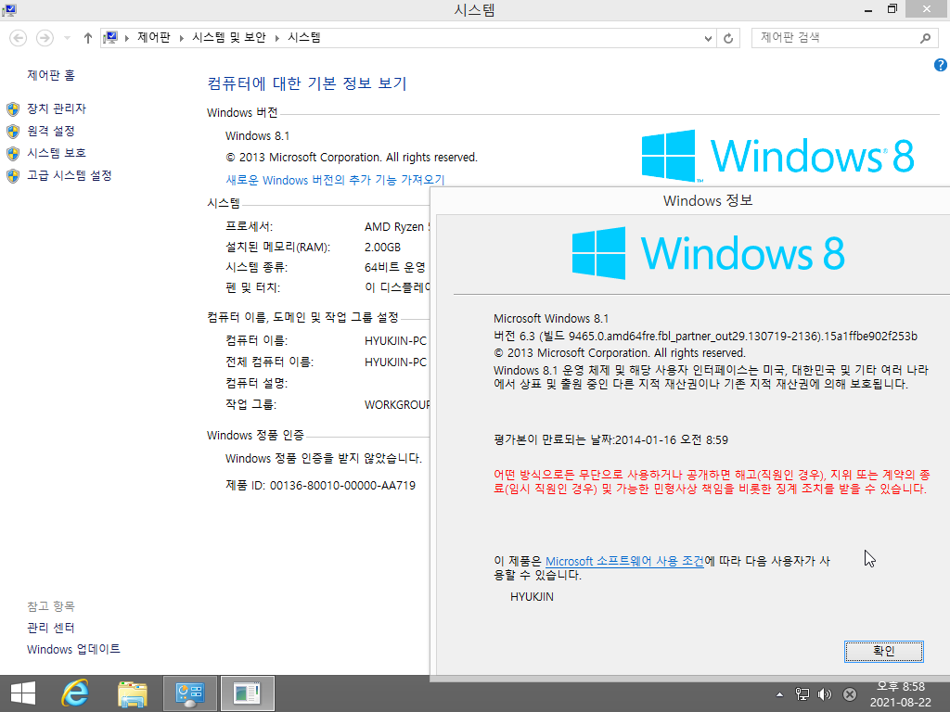Click shield icon beside 원격 설정

click(x=13, y=132)
